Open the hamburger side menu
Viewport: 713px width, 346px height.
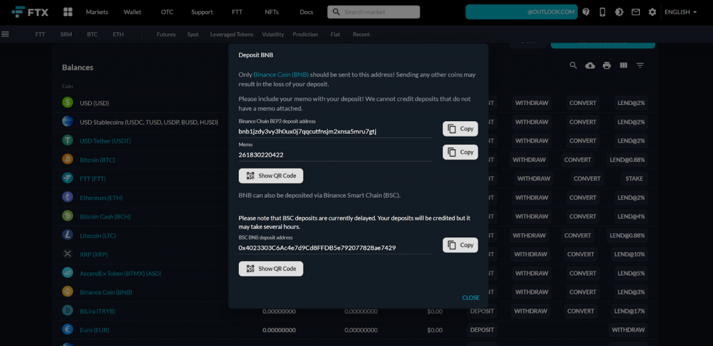6,34
